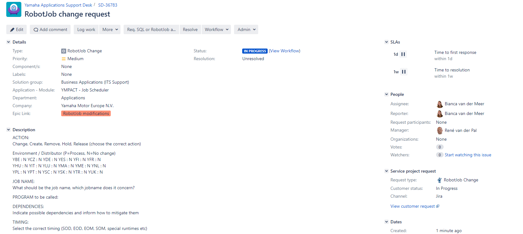
Task: Click Yamaha Motor Europe N.V. company value
Action: point(87,106)
